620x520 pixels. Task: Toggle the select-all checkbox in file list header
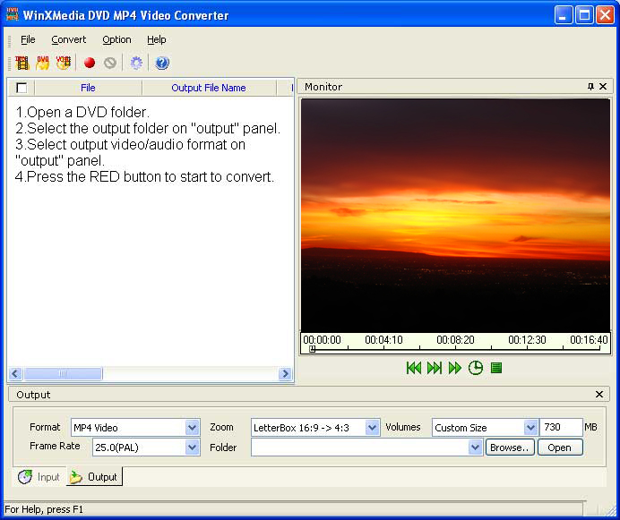pos(22,88)
